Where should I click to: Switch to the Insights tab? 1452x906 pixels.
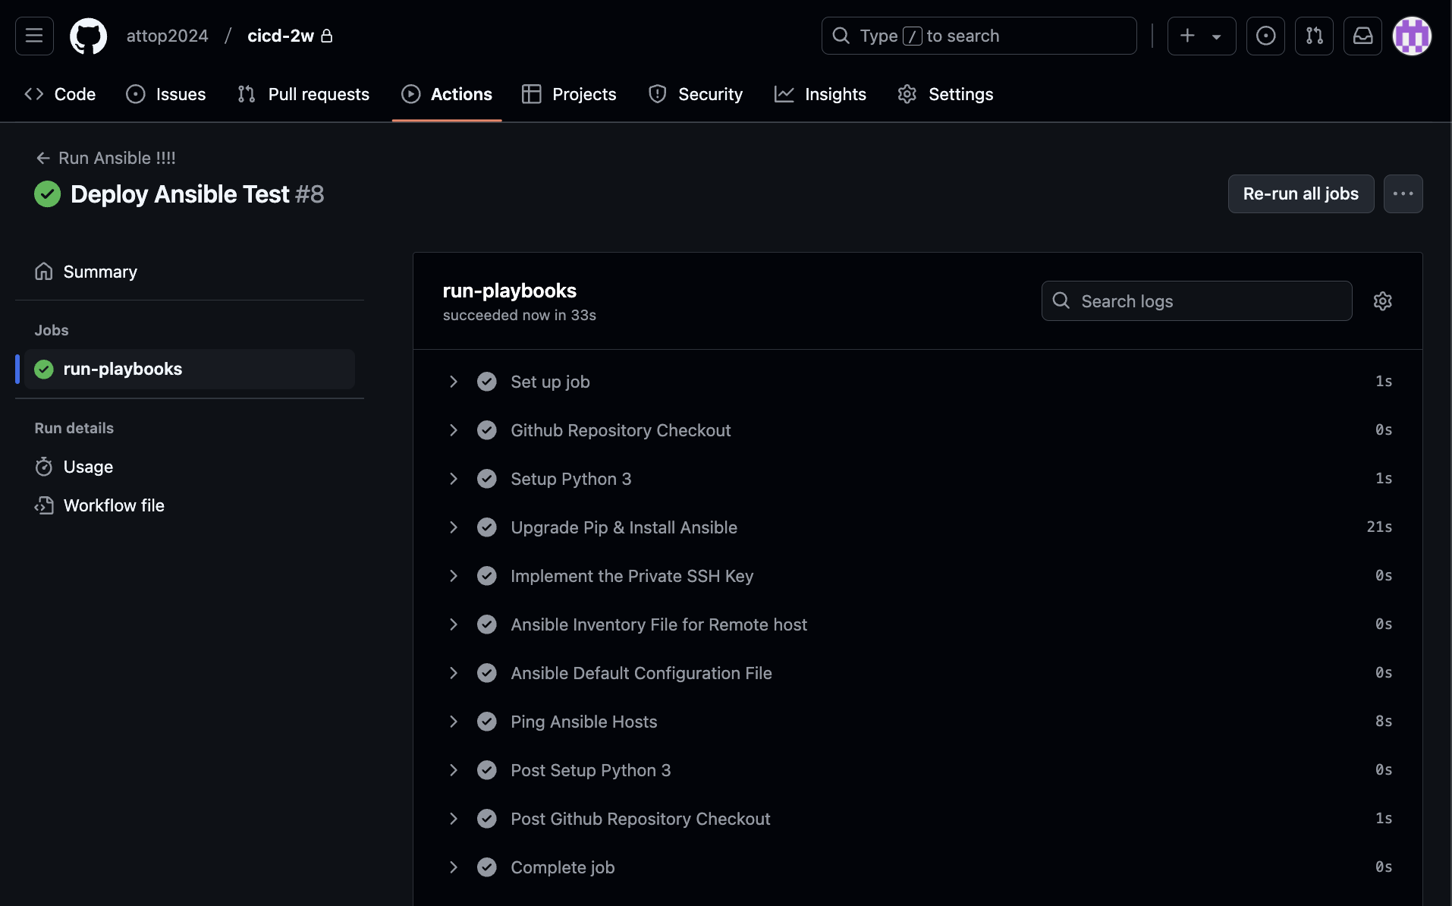coord(820,94)
